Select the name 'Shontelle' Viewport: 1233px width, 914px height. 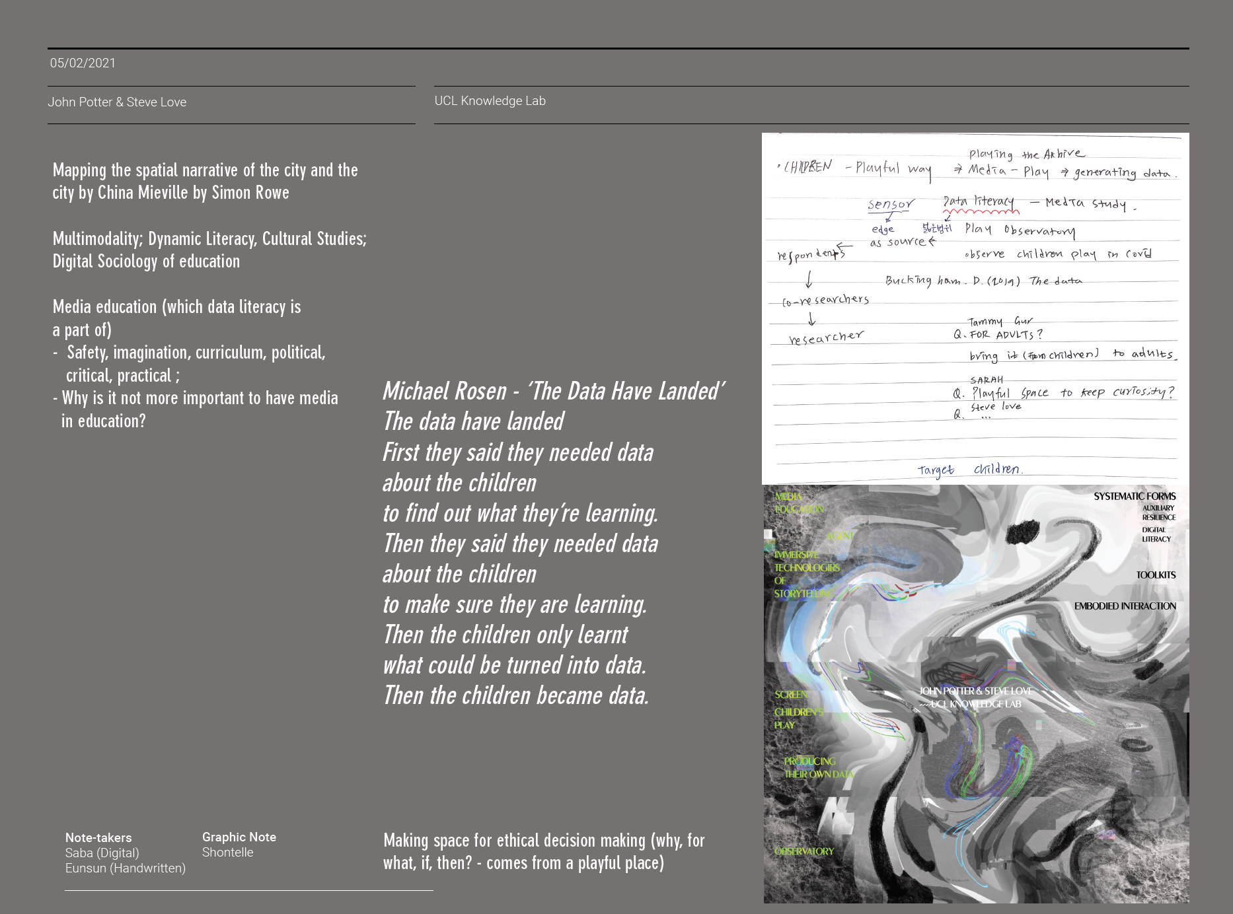coord(228,852)
